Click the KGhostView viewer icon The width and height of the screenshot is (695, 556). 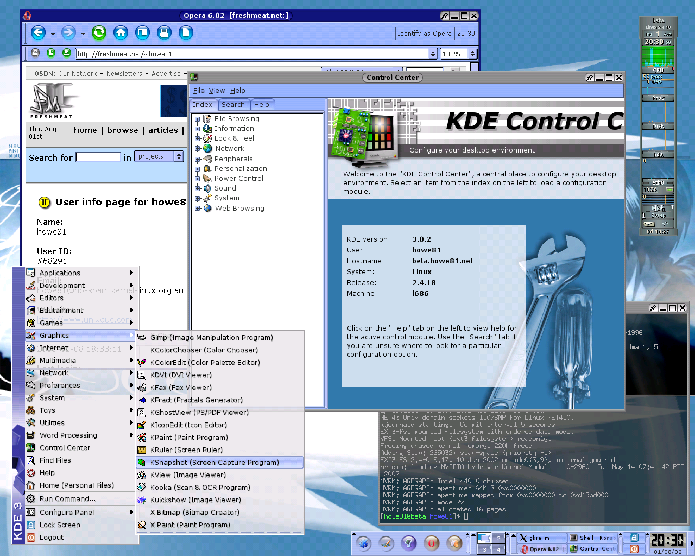[142, 412]
